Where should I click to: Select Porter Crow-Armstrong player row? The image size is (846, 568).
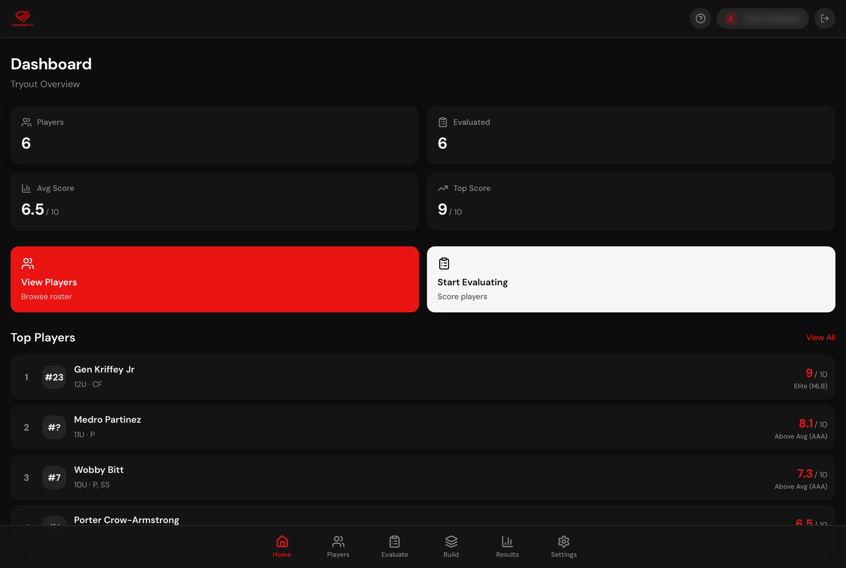point(423,516)
